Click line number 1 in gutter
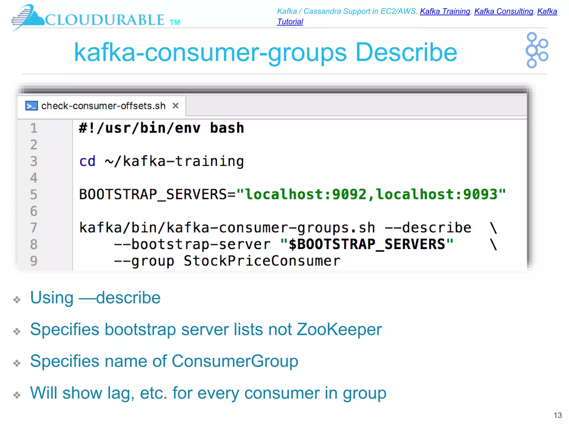569x427 pixels. 34,128
